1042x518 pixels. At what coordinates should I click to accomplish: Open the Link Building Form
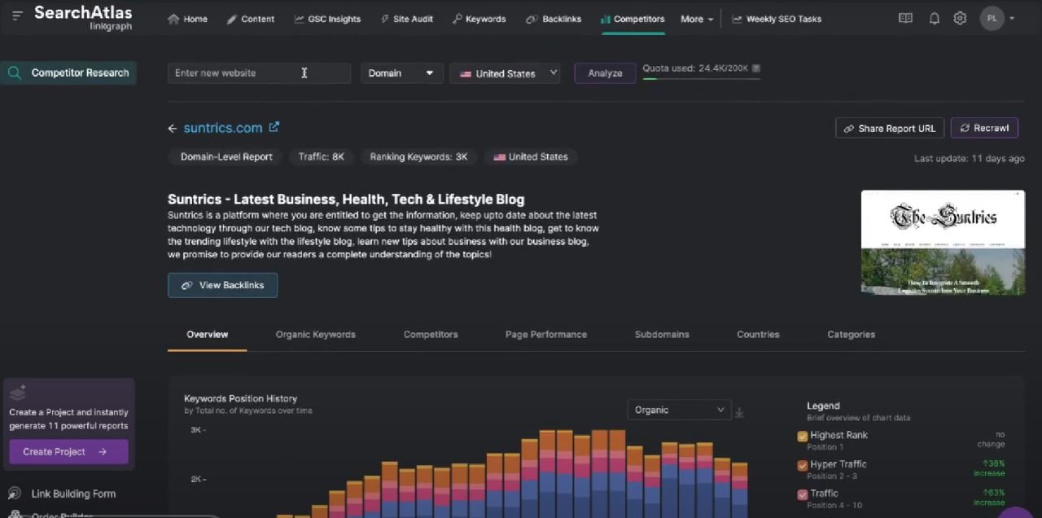73,494
